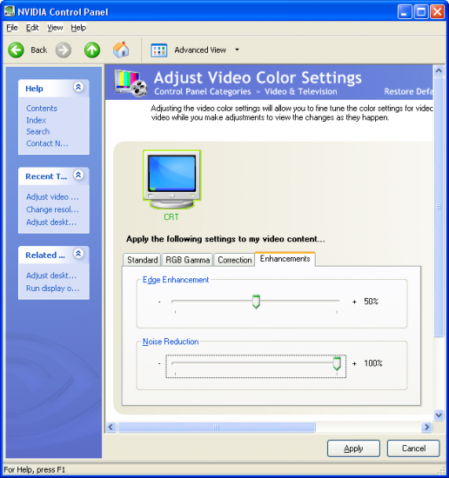Click the video color settings header icon
This screenshot has width=449, height=478.
(x=131, y=83)
